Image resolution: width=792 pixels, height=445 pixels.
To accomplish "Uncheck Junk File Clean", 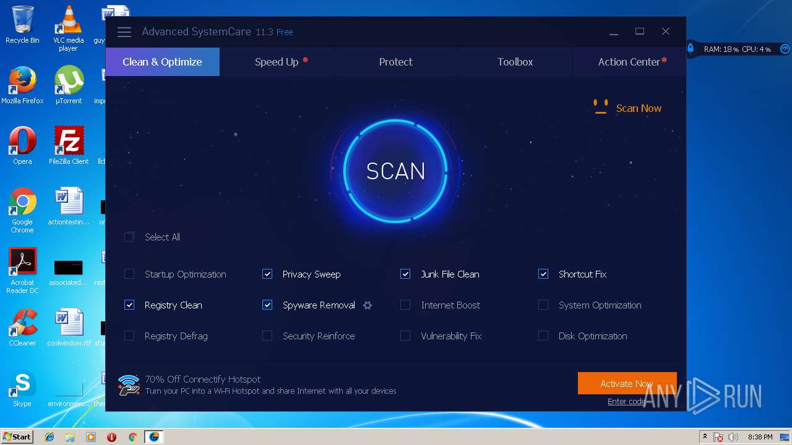I will [x=405, y=274].
